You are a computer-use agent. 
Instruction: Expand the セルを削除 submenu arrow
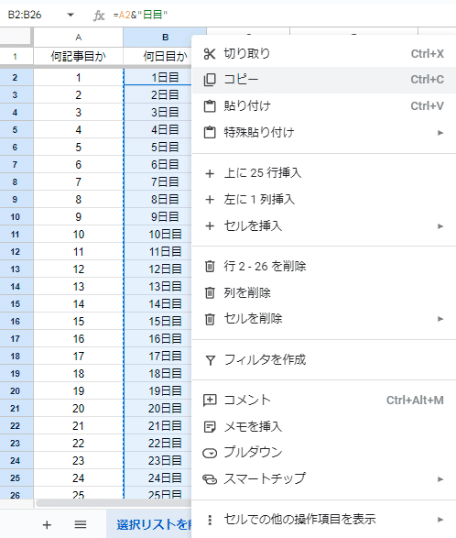(440, 319)
